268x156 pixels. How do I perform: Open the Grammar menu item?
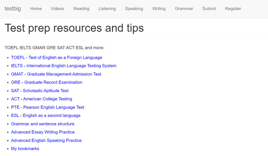click(184, 9)
